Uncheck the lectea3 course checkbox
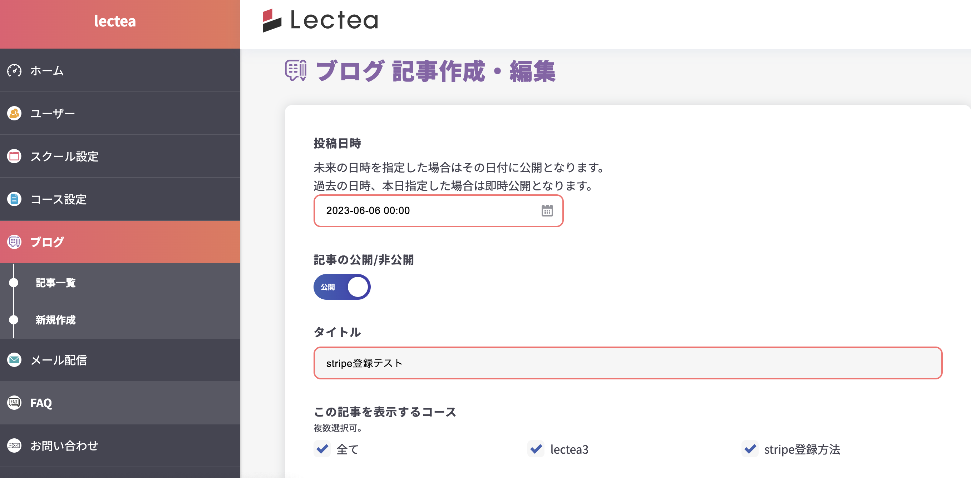 [536, 449]
